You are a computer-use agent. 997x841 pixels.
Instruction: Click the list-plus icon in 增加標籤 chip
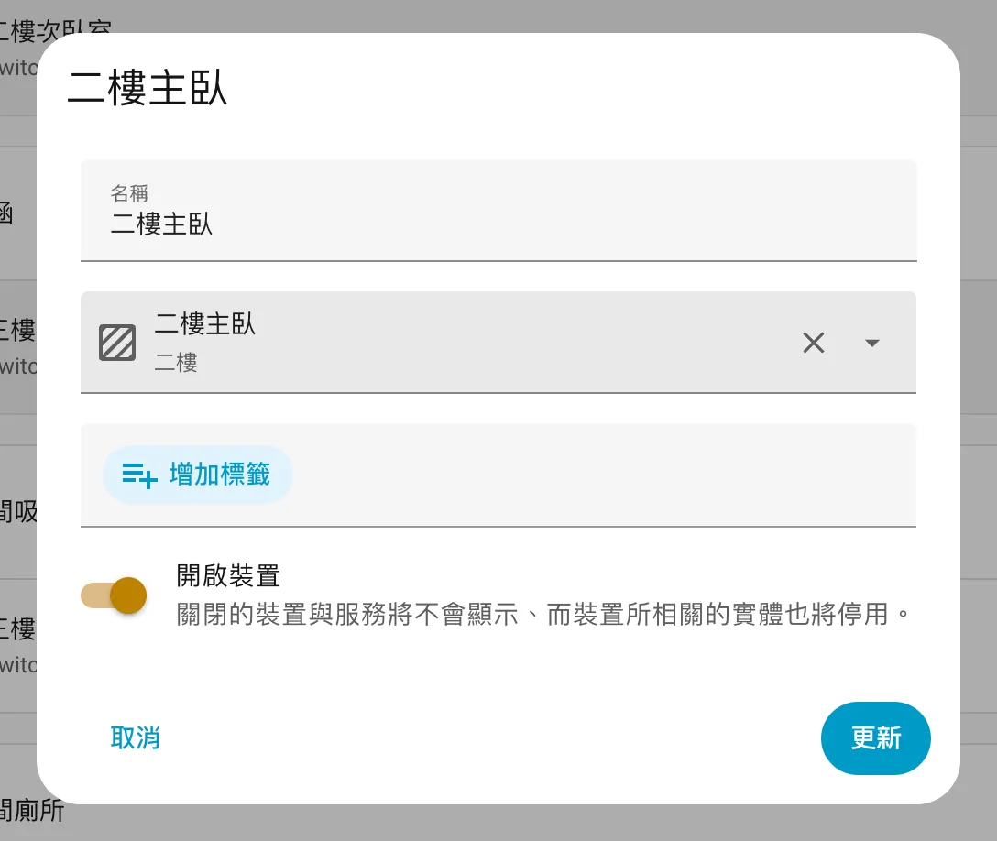point(139,475)
